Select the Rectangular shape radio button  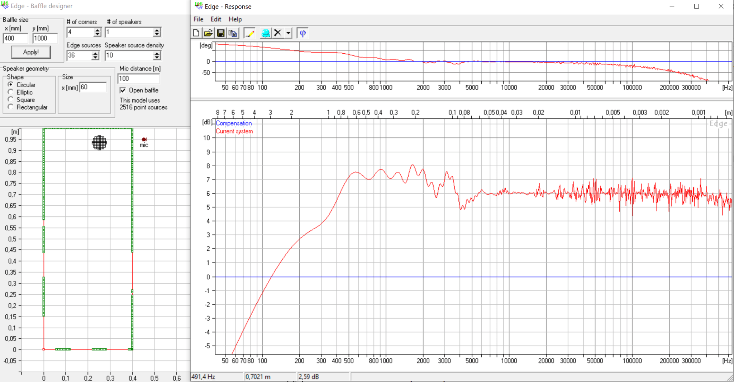10,107
